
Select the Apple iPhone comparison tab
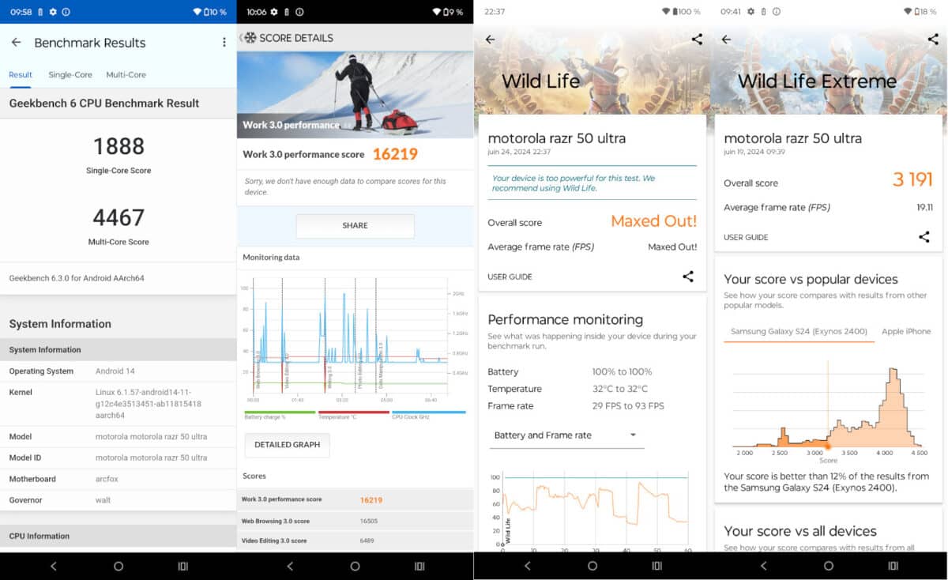pyautogui.click(x=906, y=332)
